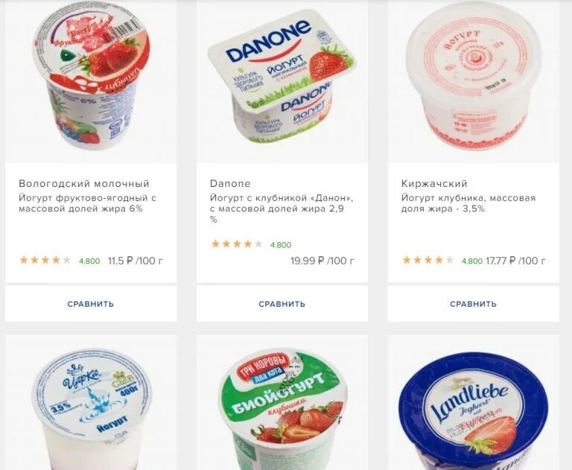Select the 4.800 rating score under Danone
Viewport: 572px width, 470px height.
click(x=281, y=245)
